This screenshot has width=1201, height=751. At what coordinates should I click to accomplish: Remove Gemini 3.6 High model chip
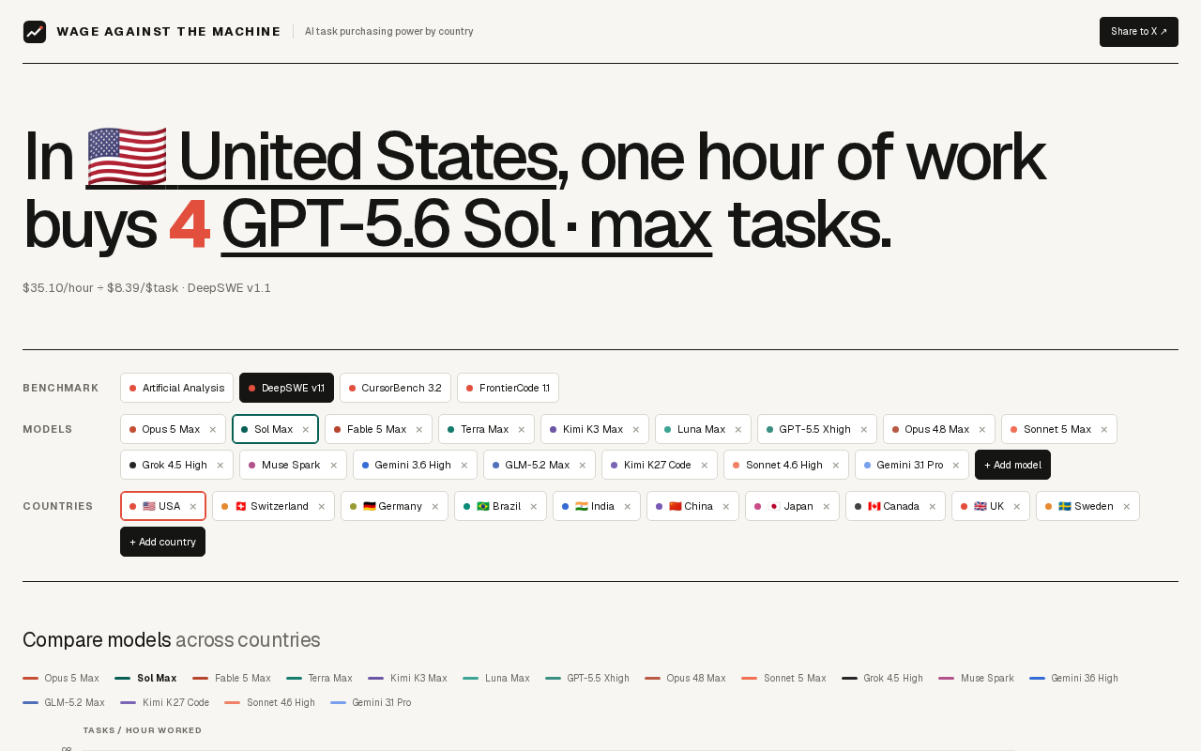pyautogui.click(x=464, y=465)
